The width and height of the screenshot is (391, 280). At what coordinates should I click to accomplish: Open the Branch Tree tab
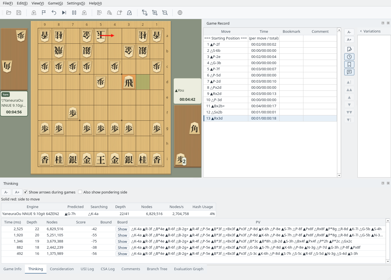(157, 269)
